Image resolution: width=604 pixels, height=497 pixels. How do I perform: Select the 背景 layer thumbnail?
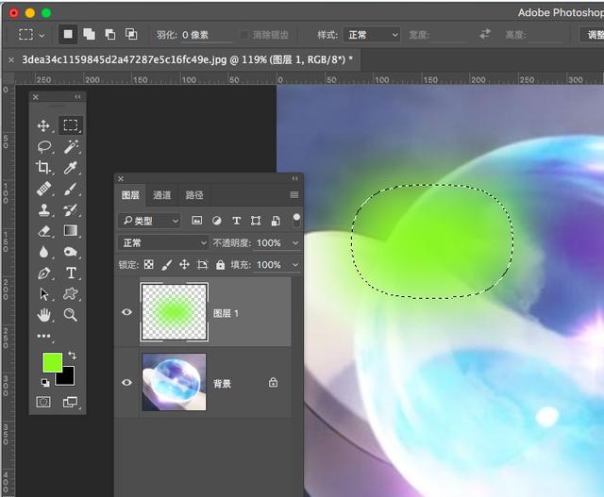point(174,382)
